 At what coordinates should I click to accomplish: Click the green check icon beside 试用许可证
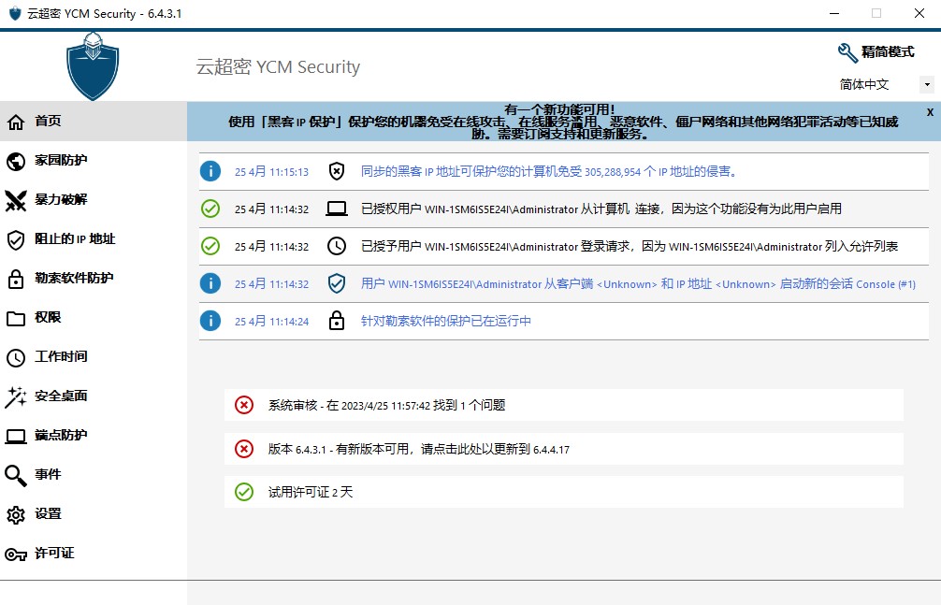(243, 492)
